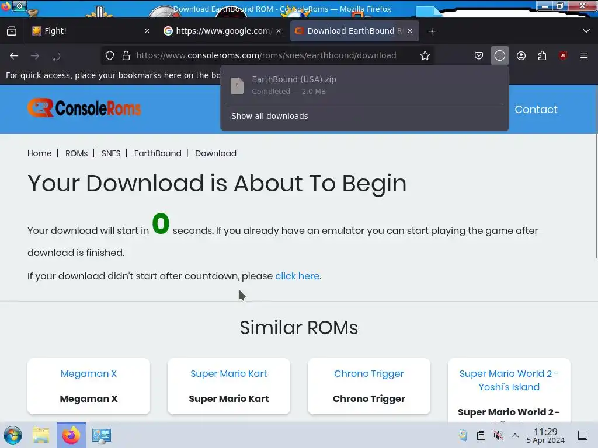
Task: Save page to Pocket
Action: (x=479, y=55)
